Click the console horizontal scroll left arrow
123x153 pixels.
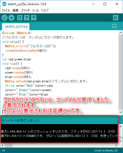(2, 146)
